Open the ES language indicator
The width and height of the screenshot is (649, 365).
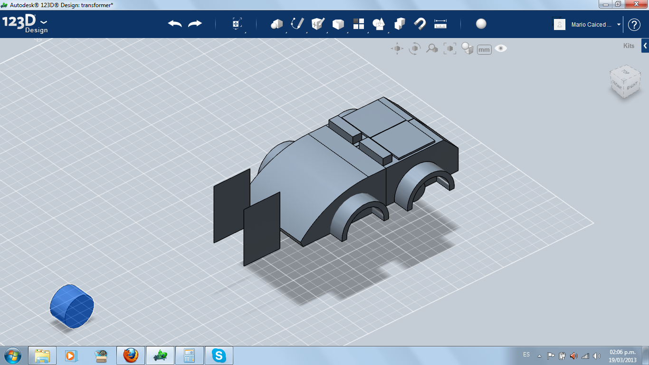click(x=526, y=355)
